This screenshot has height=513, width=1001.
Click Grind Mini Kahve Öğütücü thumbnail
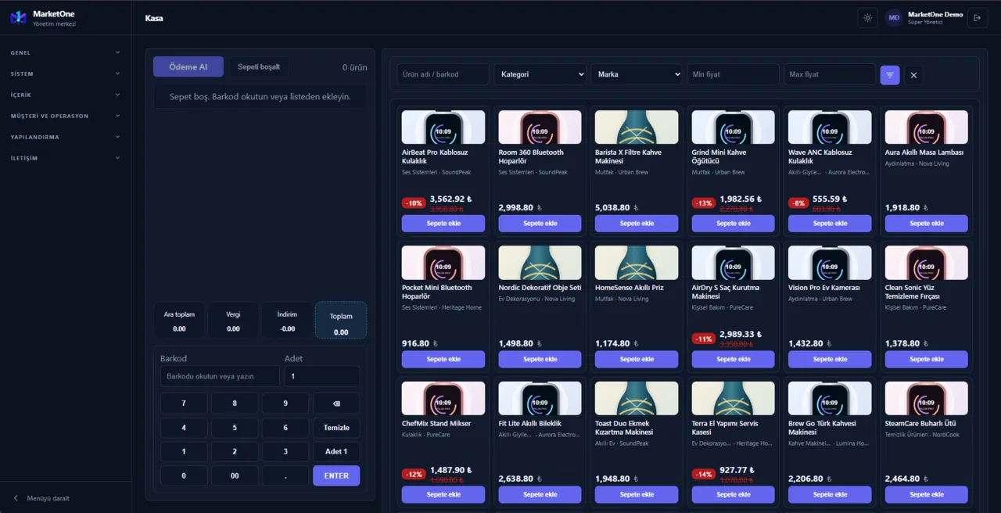(x=734, y=127)
